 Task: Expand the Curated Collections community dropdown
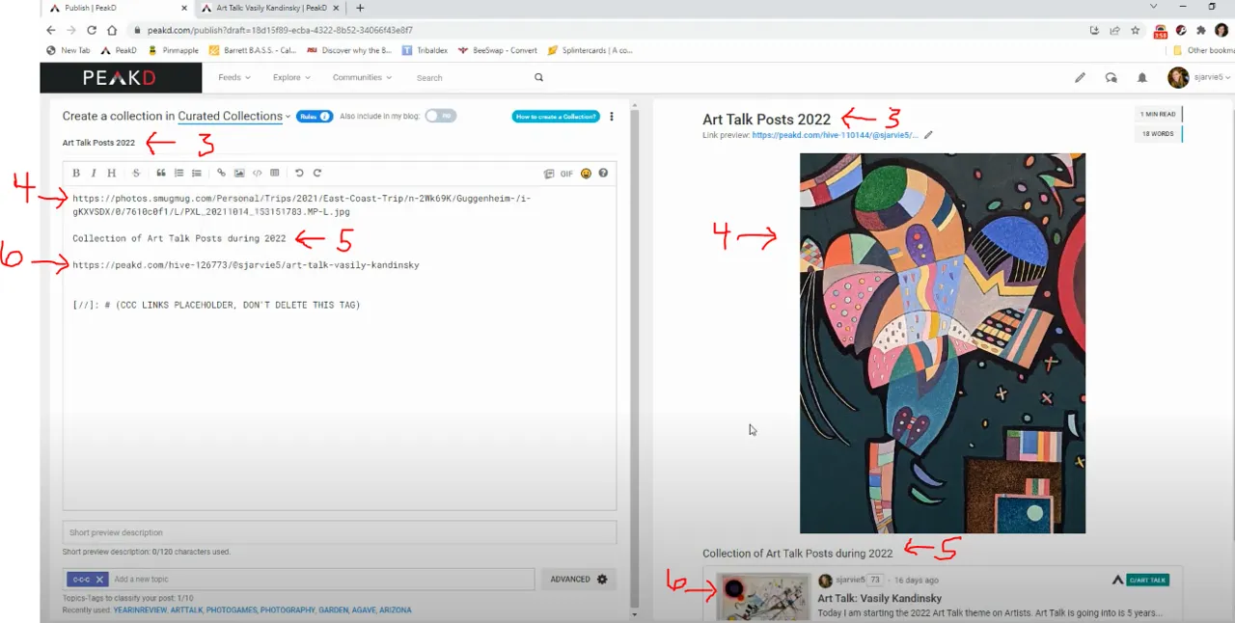(x=234, y=116)
